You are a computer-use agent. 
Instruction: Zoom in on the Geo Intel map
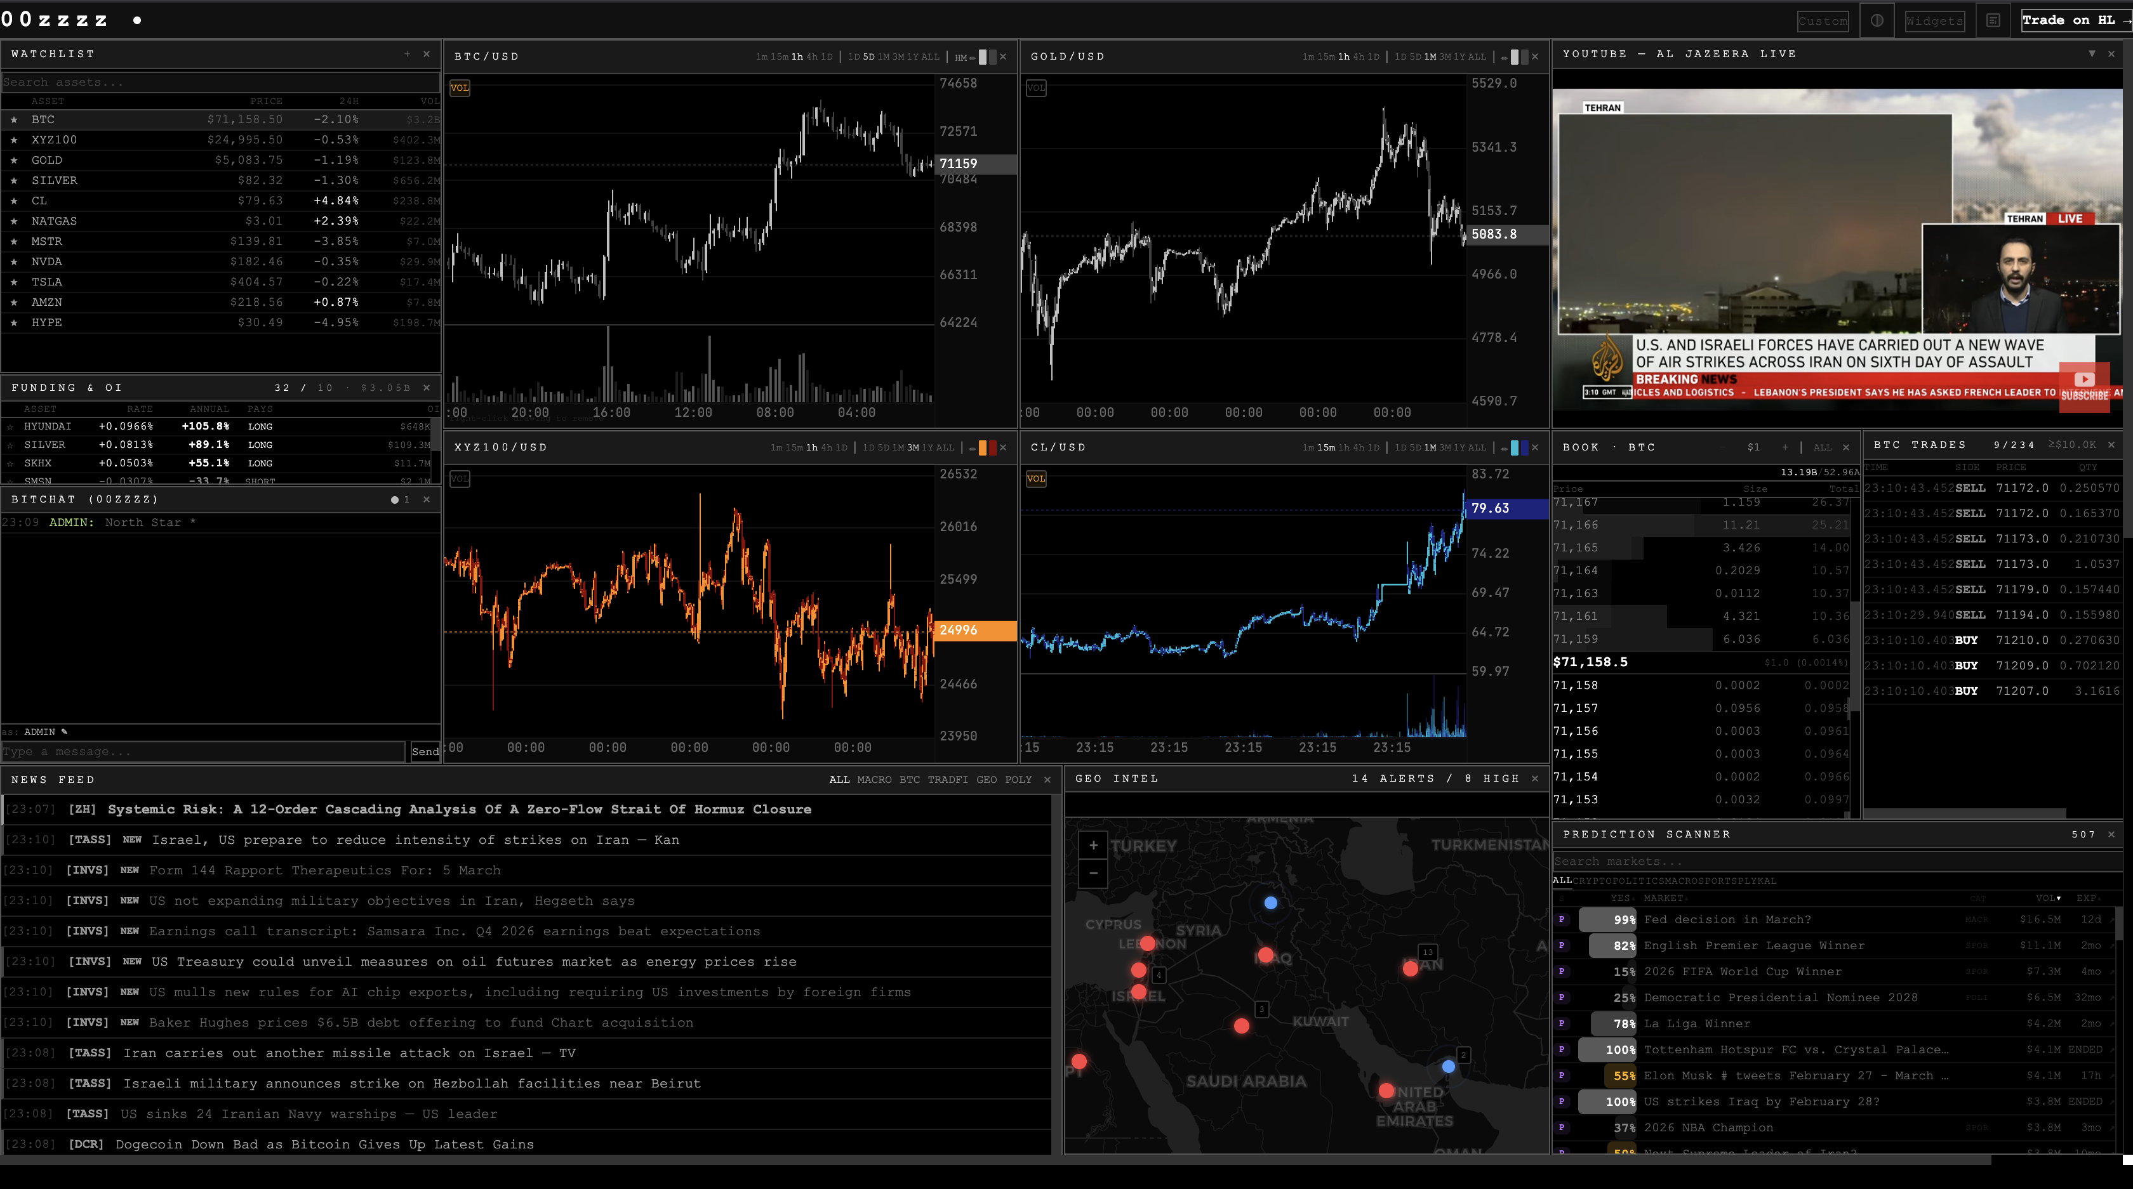1093,846
